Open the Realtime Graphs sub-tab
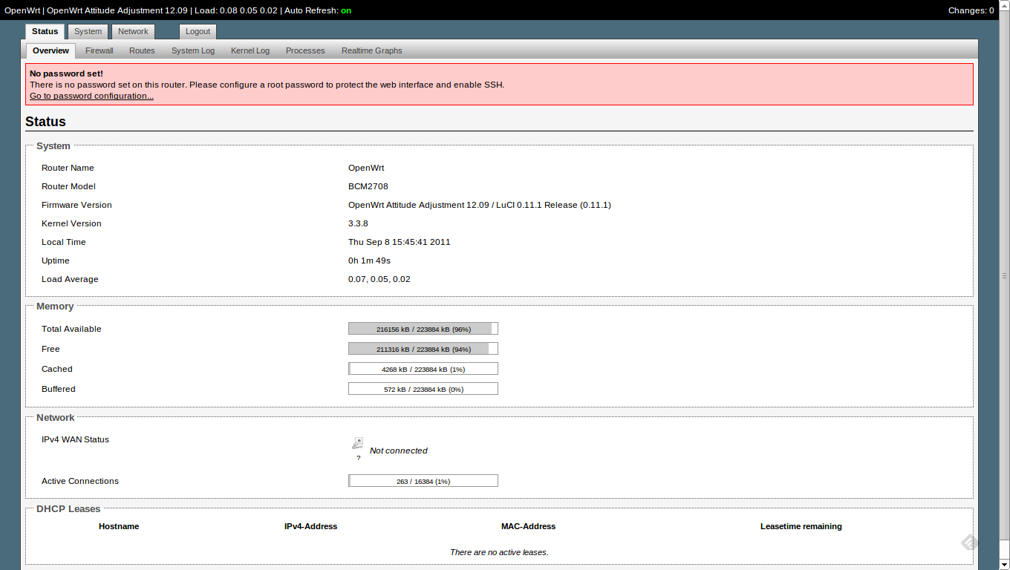 click(371, 50)
